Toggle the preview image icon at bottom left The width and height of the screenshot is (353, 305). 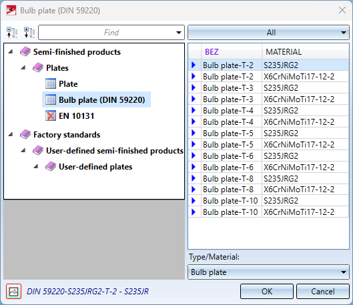click(x=14, y=292)
